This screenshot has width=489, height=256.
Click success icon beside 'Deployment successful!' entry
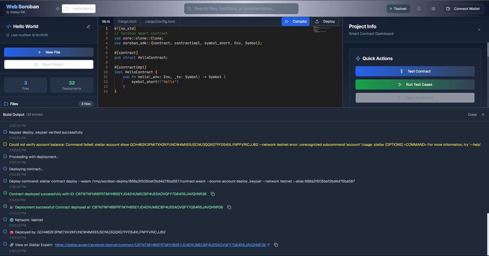point(5,207)
